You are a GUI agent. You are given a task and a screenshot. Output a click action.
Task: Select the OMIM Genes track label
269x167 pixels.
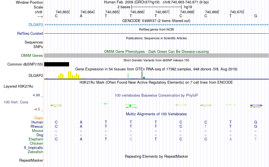click(x=32, y=55)
